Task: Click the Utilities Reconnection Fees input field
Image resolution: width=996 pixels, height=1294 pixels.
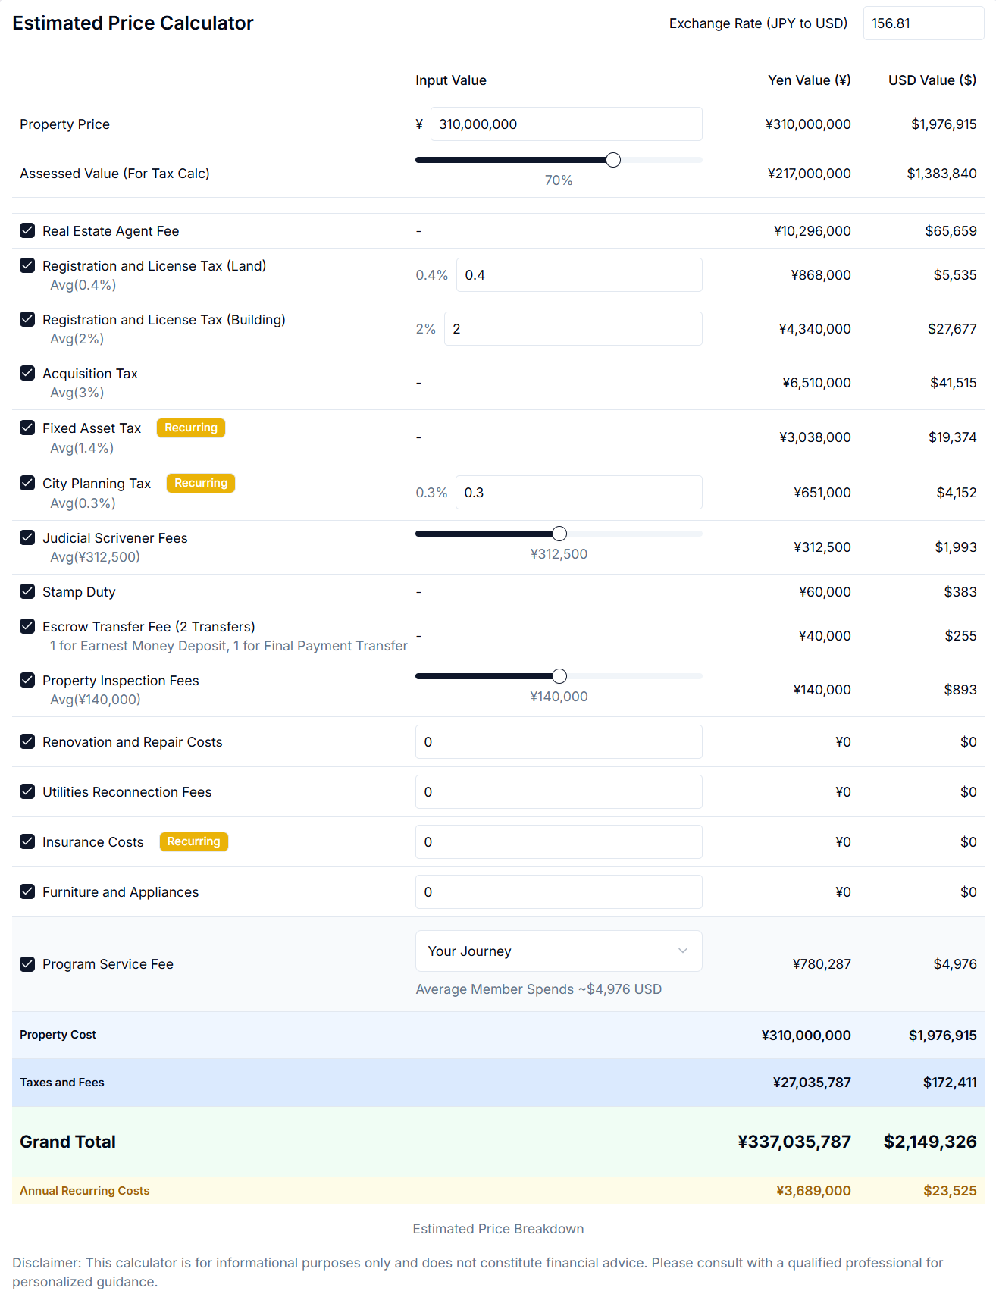Action: 558,792
